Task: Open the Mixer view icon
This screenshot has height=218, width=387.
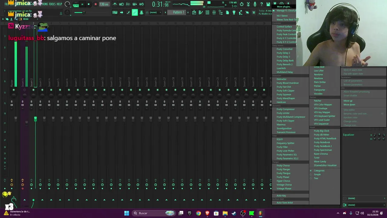Action: [214, 12]
